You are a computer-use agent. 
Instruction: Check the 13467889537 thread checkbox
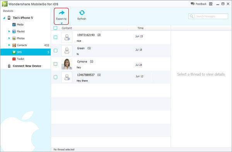(x=55, y=77)
